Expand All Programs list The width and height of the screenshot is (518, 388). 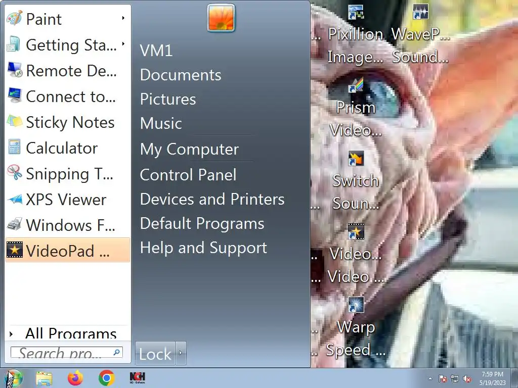click(67, 333)
